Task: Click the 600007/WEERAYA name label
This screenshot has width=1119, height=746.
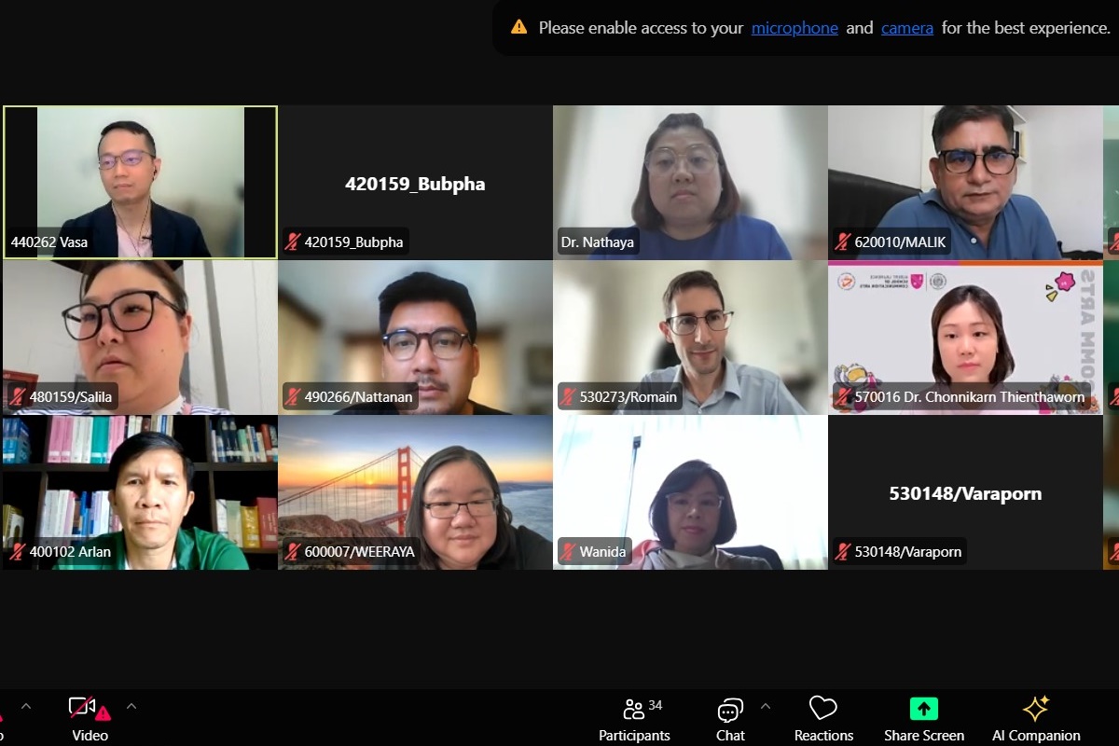Action: 359,552
